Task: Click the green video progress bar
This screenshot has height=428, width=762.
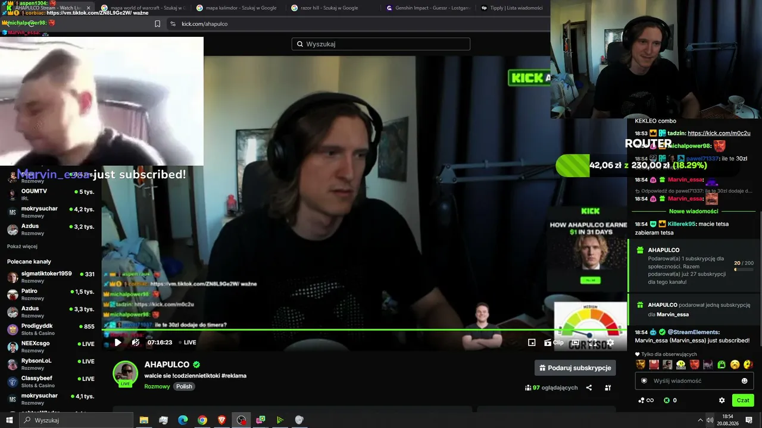Action: 364,329
